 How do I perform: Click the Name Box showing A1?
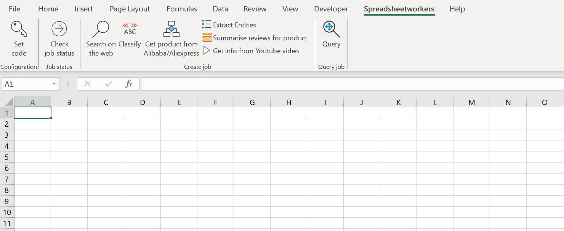click(x=26, y=84)
